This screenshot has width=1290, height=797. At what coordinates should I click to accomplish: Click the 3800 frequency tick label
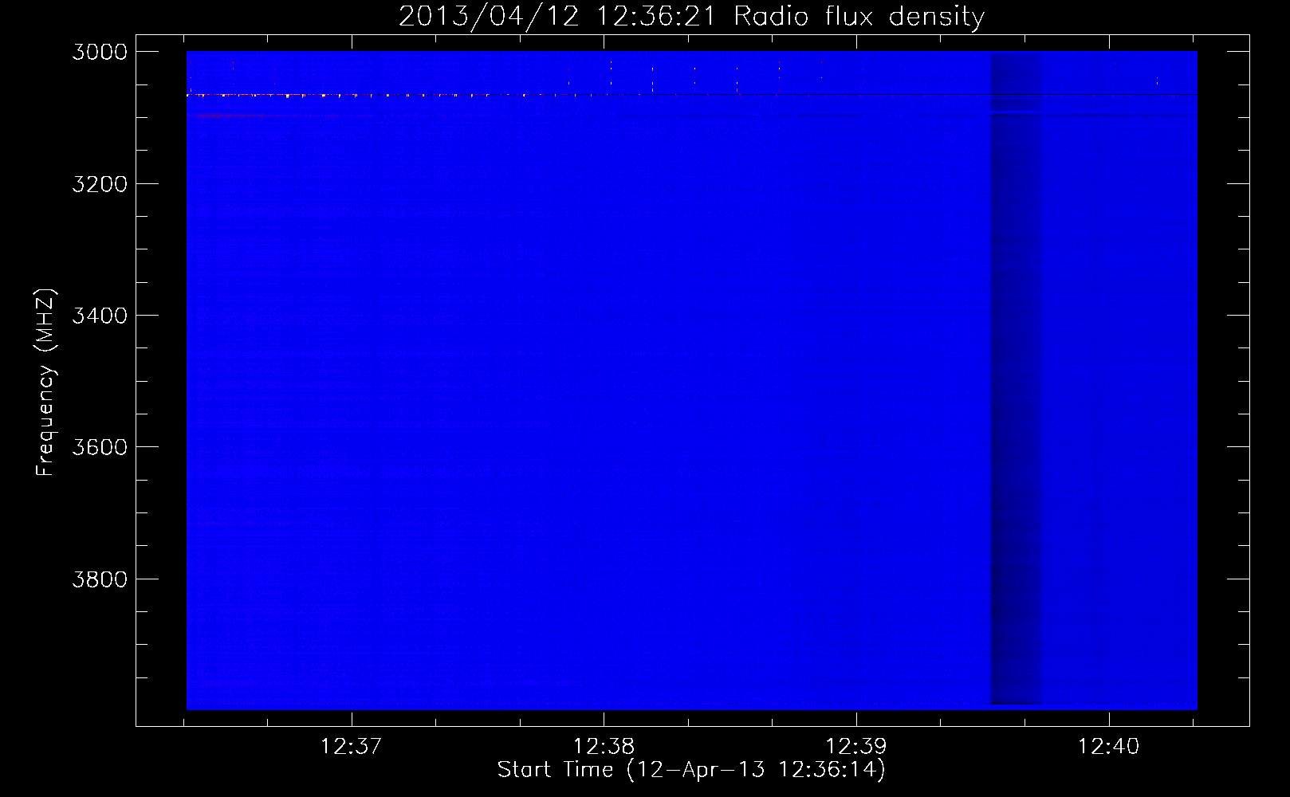[100, 579]
